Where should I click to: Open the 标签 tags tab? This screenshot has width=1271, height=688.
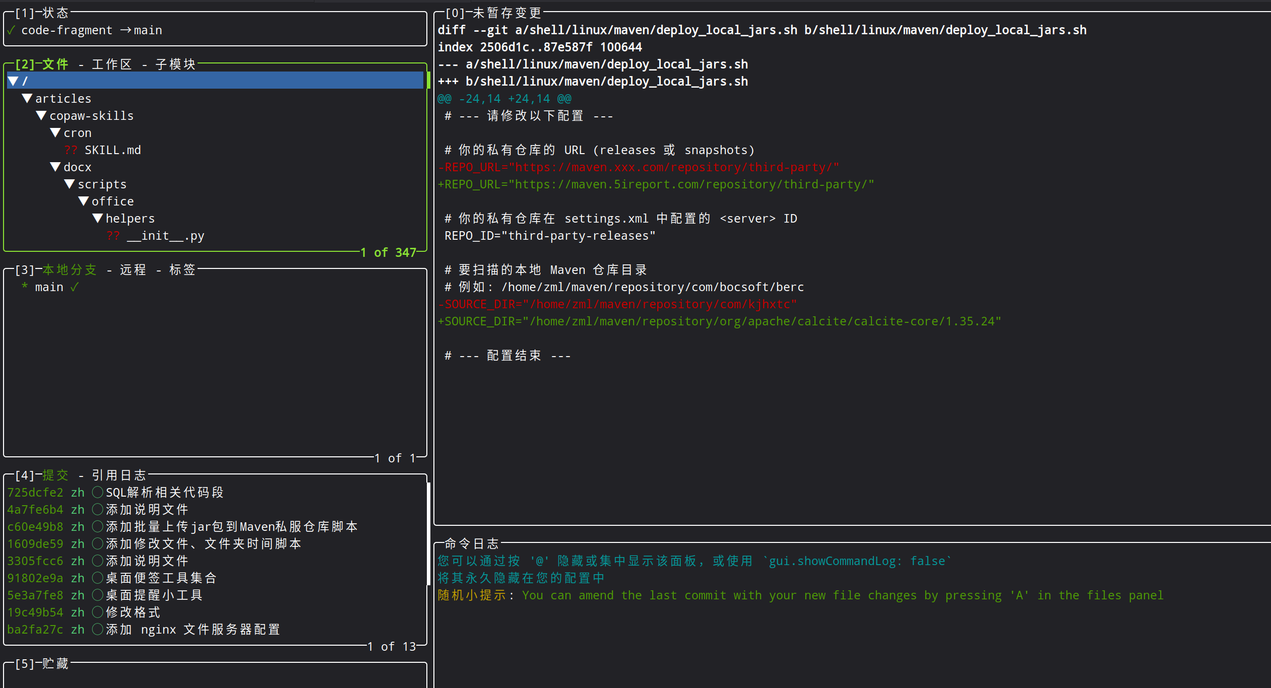pyautogui.click(x=182, y=270)
